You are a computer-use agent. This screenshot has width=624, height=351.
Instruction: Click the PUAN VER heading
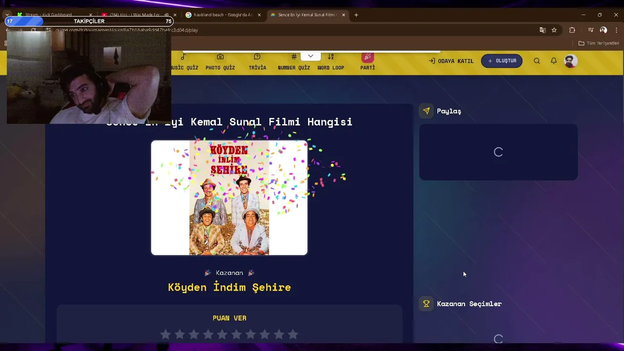[x=229, y=318]
